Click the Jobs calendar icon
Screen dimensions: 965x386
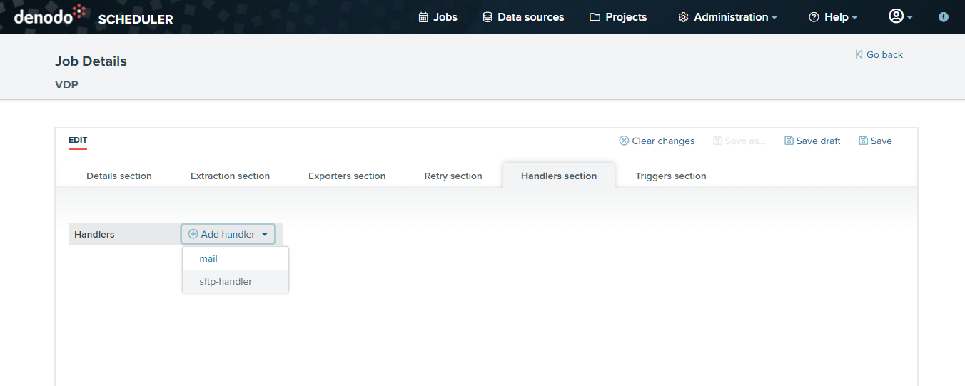point(423,17)
